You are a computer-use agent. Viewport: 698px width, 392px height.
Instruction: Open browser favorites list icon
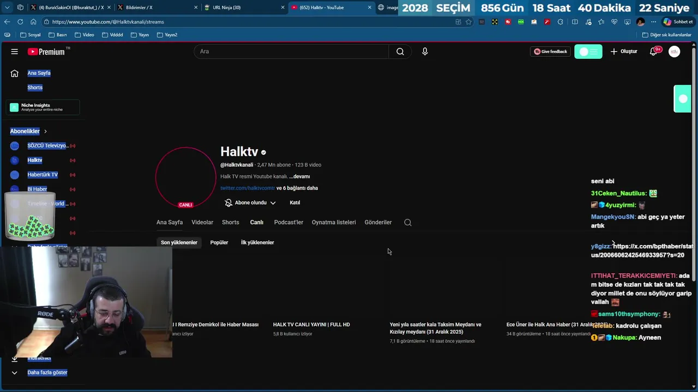coord(601,22)
